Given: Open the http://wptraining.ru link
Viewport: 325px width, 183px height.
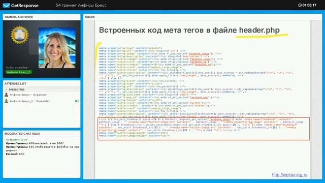Looking at the screenshot, I should click(289, 175).
